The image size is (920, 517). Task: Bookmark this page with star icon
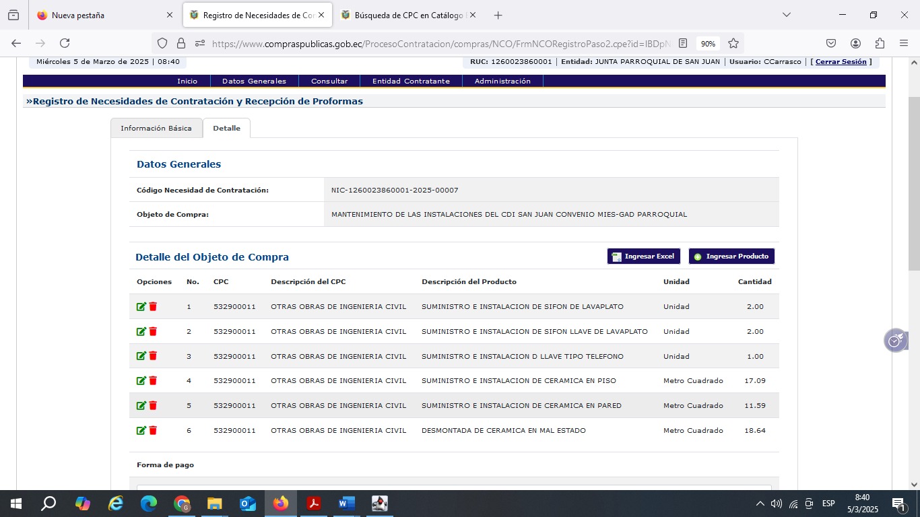733,43
